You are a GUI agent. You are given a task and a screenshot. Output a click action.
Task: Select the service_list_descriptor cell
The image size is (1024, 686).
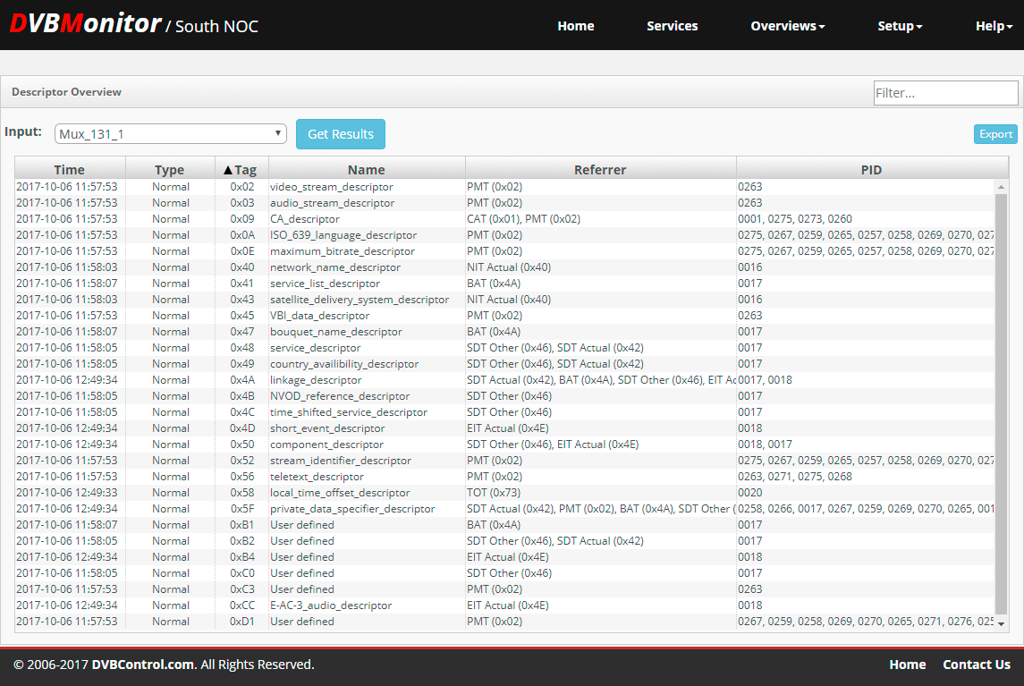[325, 284]
